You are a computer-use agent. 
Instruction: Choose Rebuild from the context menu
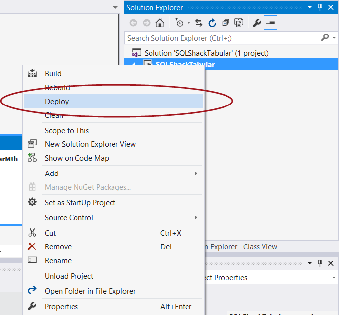click(113, 88)
